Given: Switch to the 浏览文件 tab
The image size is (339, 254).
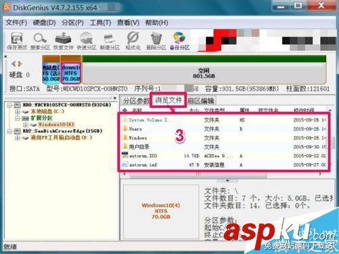Looking at the screenshot, I should click(x=168, y=100).
